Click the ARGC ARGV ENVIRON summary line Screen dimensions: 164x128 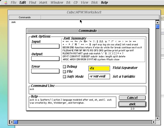click(x=91, y=60)
